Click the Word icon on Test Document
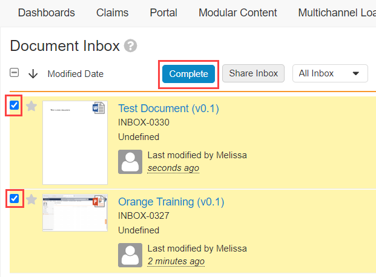The width and height of the screenshot is (376, 277). 99,108
